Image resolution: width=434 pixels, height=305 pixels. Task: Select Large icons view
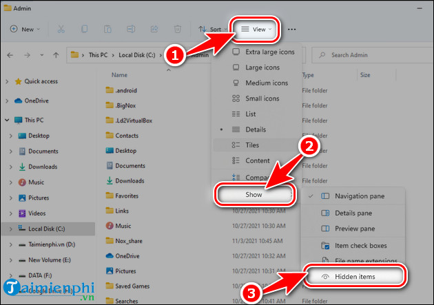point(256,67)
